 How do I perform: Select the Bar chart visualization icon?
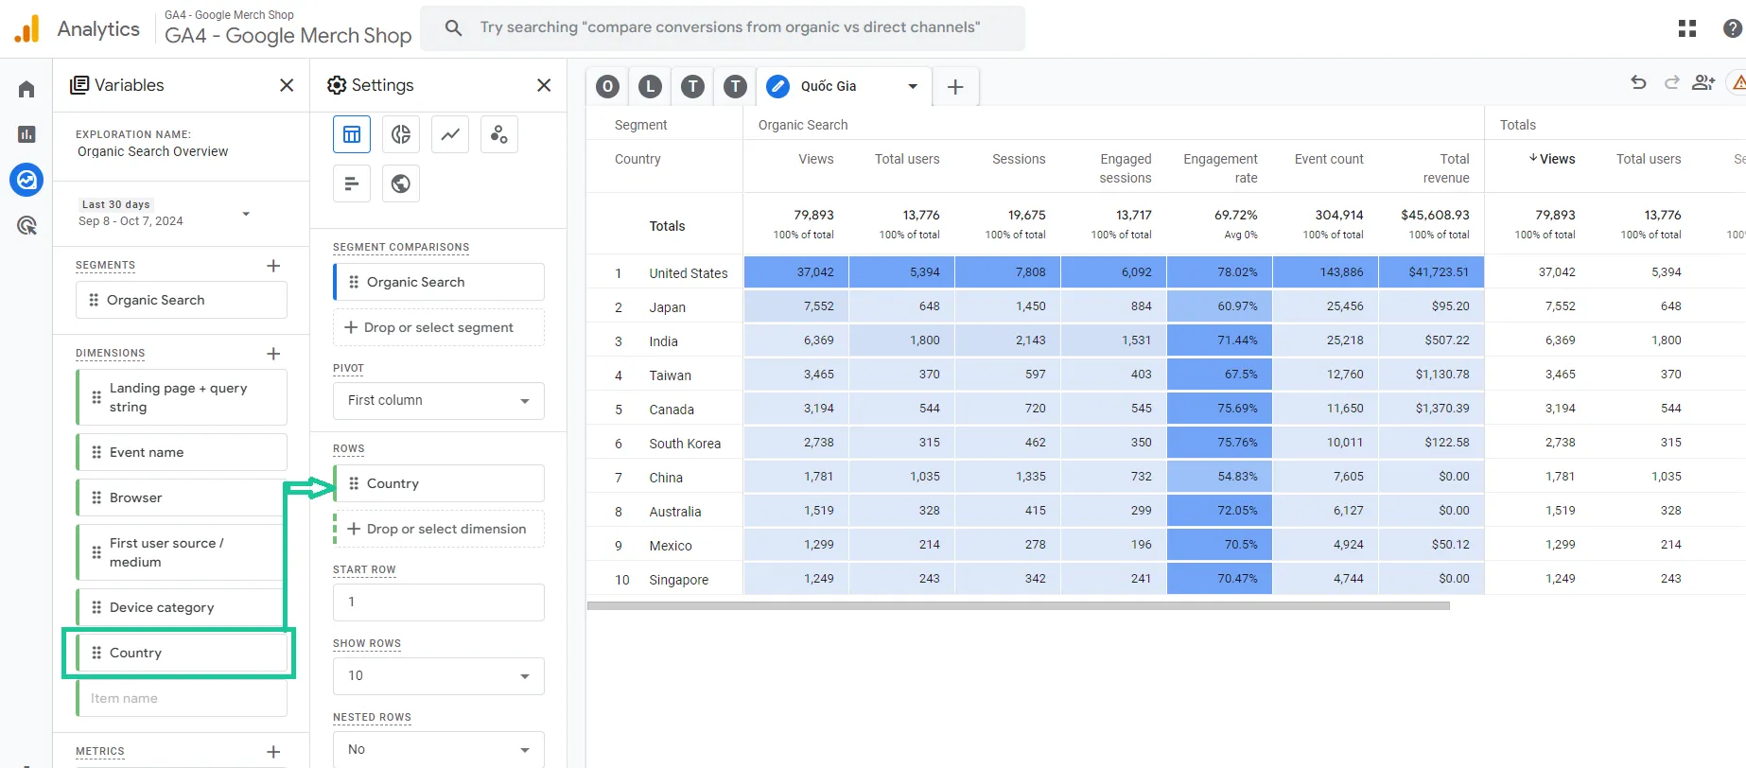352,183
